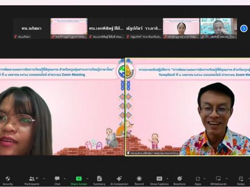Open the Chat panel

pyautogui.click(x=57, y=181)
